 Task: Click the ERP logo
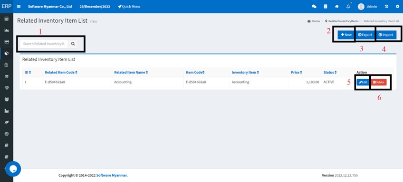7,7
